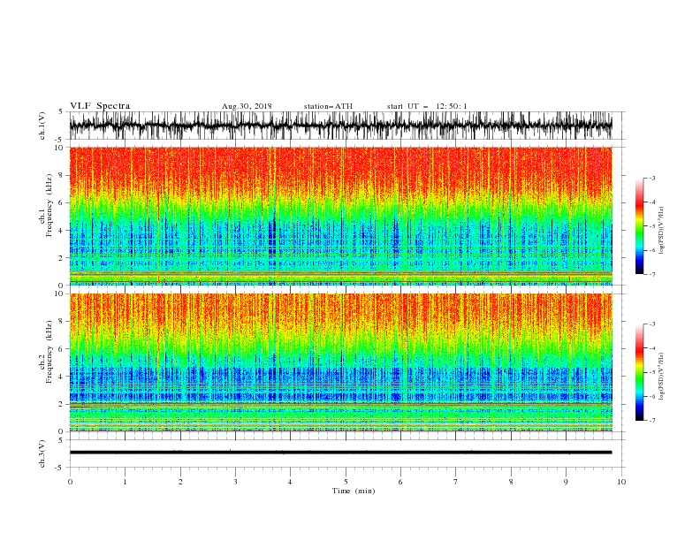Click time axis tick label '8'

[511, 482]
